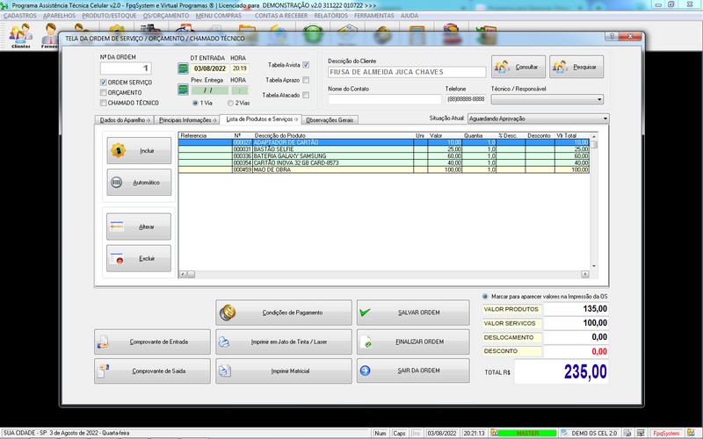Click the Telefone input field
This screenshot has height=439, width=703.
tap(466, 99)
